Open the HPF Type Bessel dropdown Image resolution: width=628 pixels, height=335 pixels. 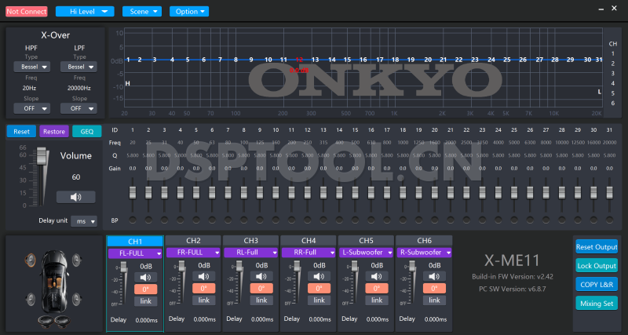point(37,67)
